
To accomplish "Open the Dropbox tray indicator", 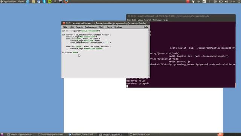I will point(193,2).
